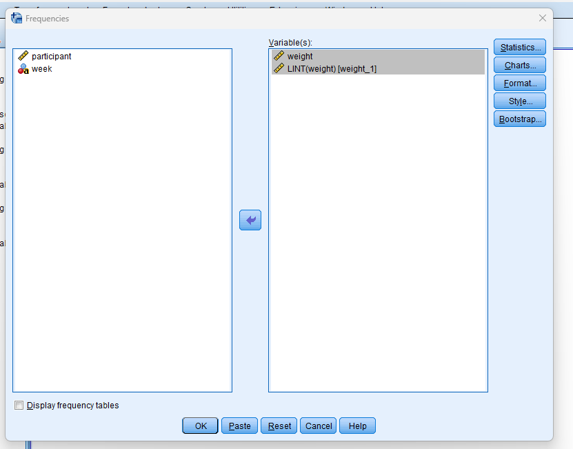Viewport: 573px width, 449px height.
Task: Reset the Frequencies dialog settings
Action: pos(279,426)
